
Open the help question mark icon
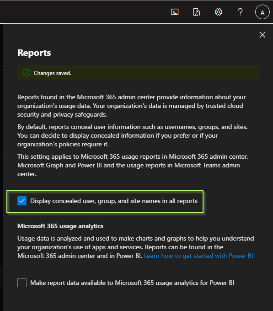click(x=240, y=12)
